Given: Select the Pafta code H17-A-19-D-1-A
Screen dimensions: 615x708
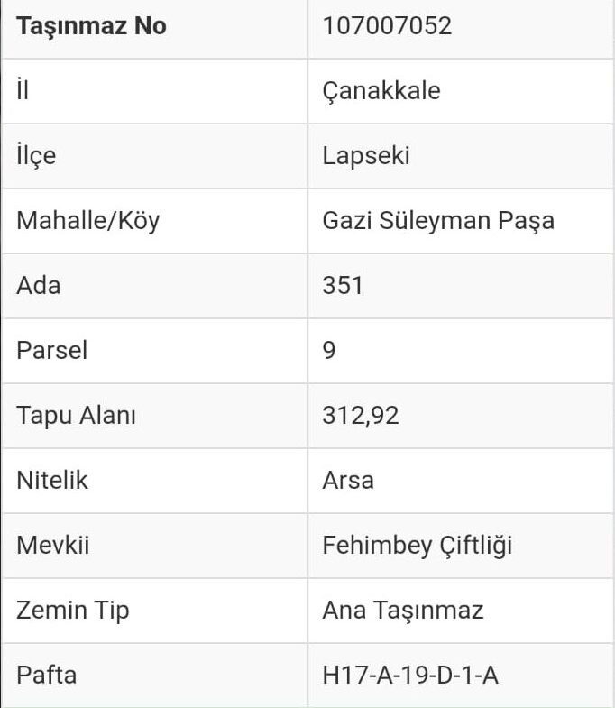Looking at the screenshot, I should pos(410,676).
